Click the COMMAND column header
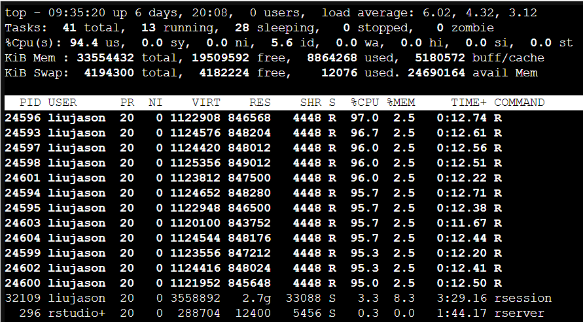 tap(519, 103)
